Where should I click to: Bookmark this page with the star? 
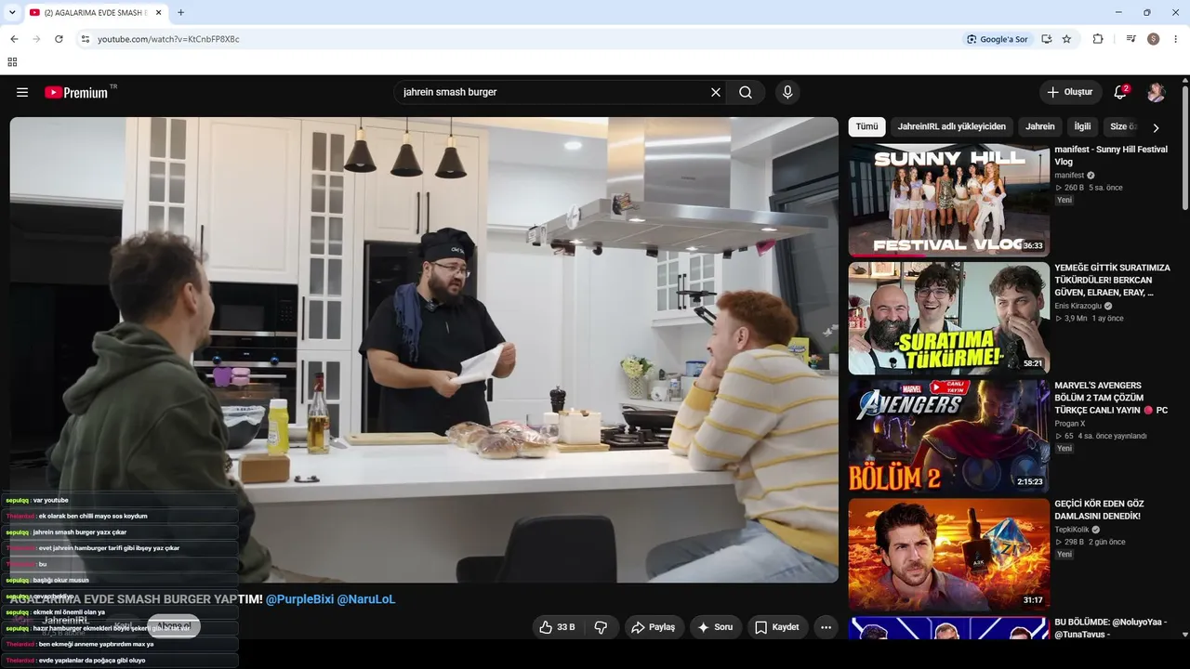[1066, 39]
